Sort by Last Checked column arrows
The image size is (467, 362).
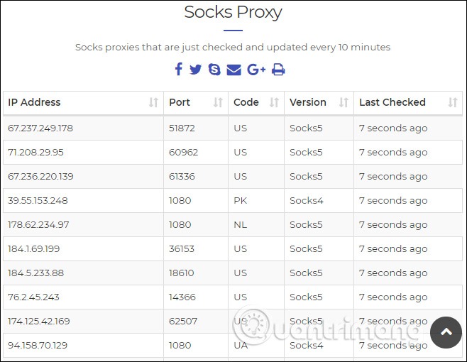tap(453, 102)
